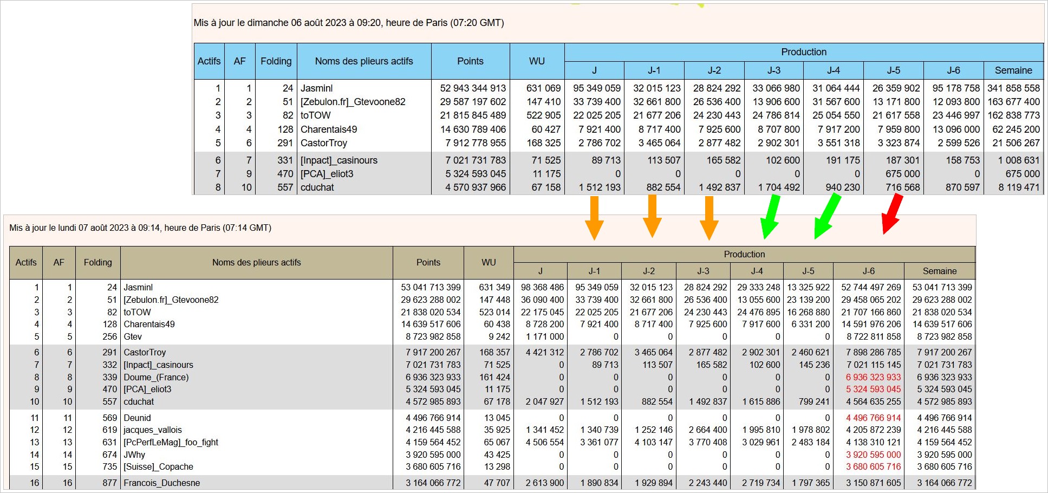Click the J-5 value 2 460 621
The height and width of the screenshot is (493, 1048).
click(810, 352)
